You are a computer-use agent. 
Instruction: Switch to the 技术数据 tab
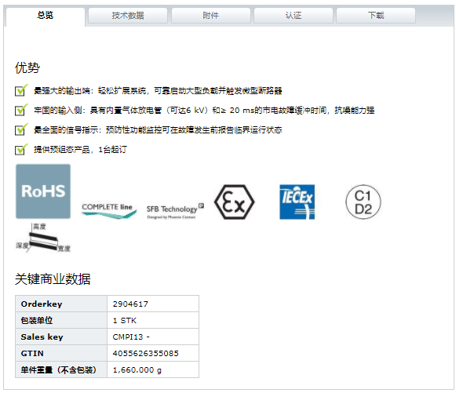click(x=128, y=16)
